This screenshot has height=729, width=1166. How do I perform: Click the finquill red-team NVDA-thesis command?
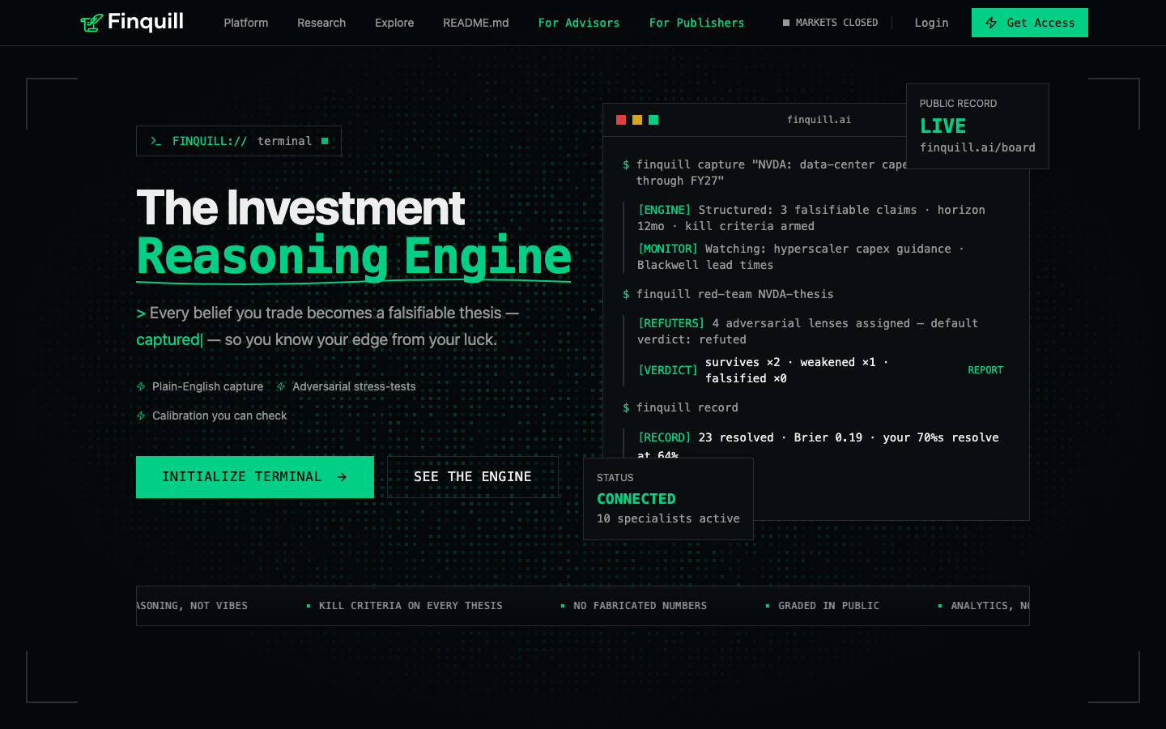(734, 294)
